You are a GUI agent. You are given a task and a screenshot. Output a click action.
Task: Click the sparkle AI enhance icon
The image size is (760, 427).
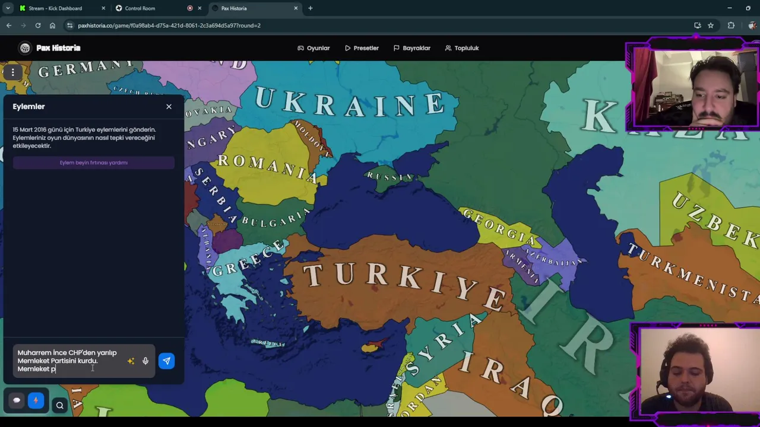pos(131,361)
